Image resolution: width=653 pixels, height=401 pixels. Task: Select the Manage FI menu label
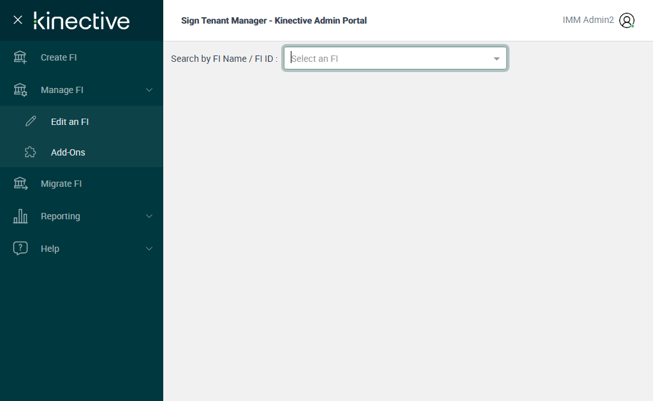62,90
